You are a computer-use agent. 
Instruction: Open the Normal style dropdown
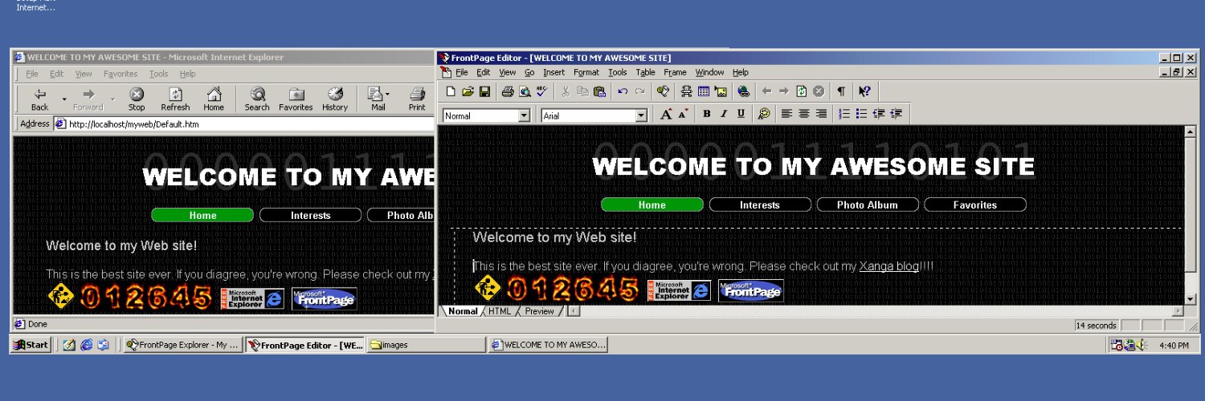(x=524, y=115)
